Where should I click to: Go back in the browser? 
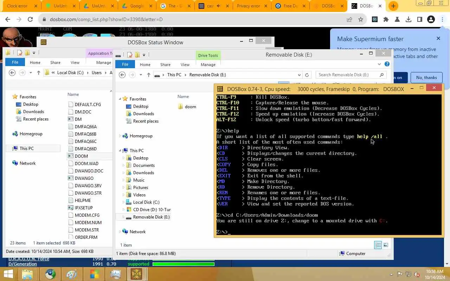click(8, 20)
